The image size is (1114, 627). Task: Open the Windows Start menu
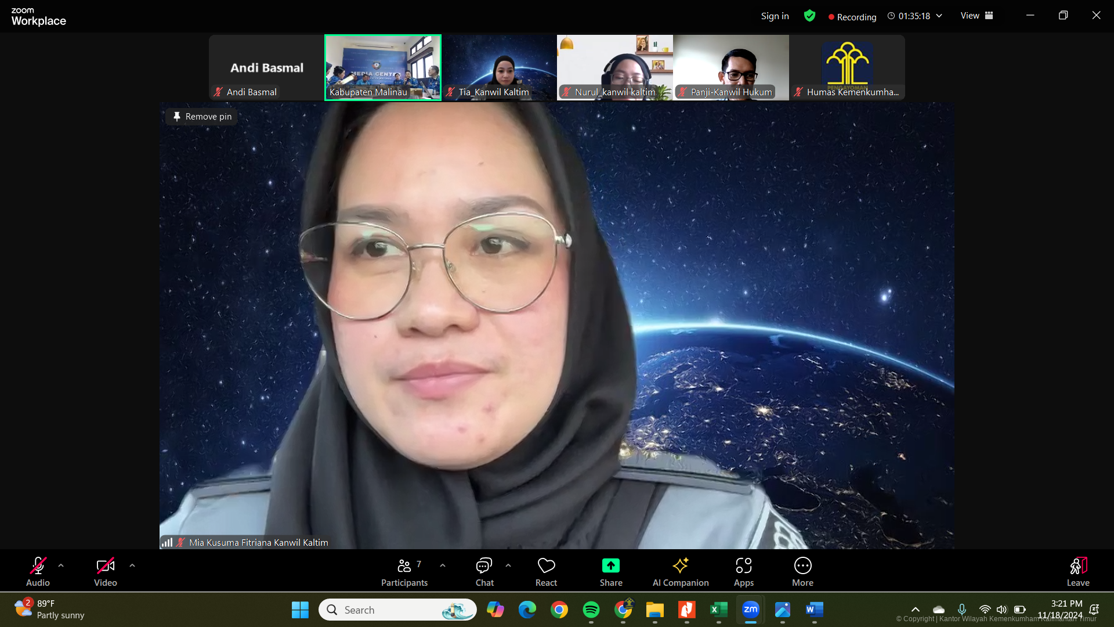[300, 610]
